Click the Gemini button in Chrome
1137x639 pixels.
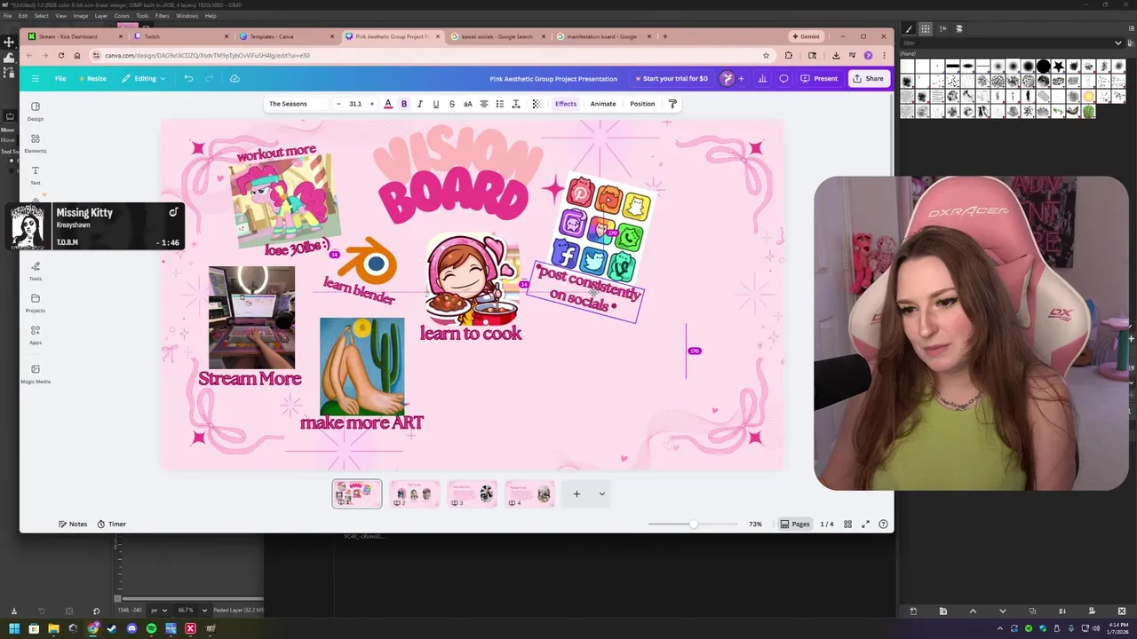click(806, 36)
